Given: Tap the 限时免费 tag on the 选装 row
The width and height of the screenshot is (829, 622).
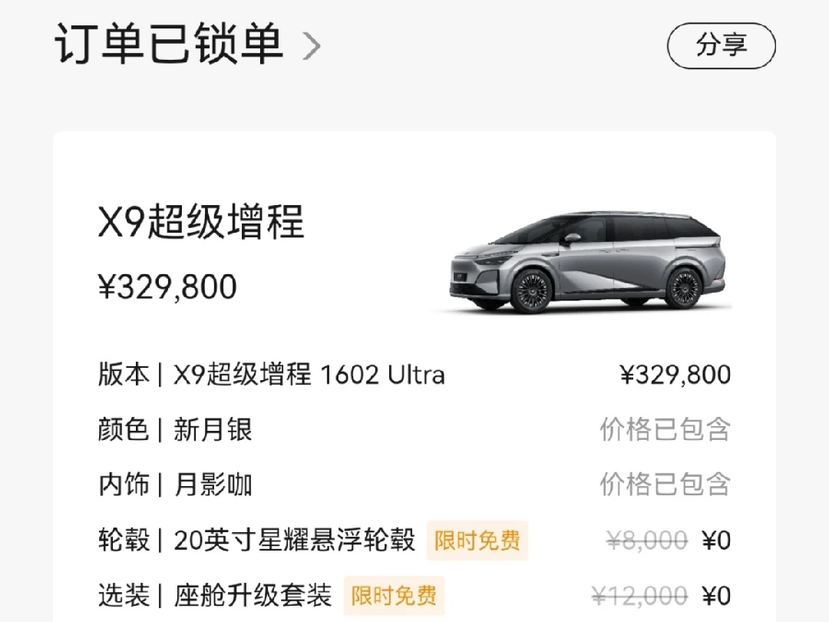Looking at the screenshot, I should coord(394,595).
